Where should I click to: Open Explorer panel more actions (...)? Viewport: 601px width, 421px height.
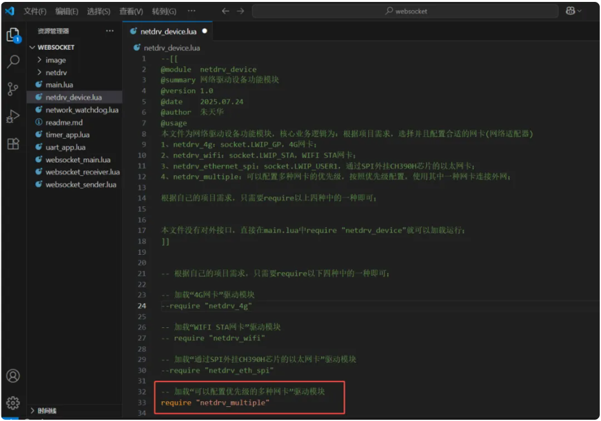pyautogui.click(x=109, y=31)
